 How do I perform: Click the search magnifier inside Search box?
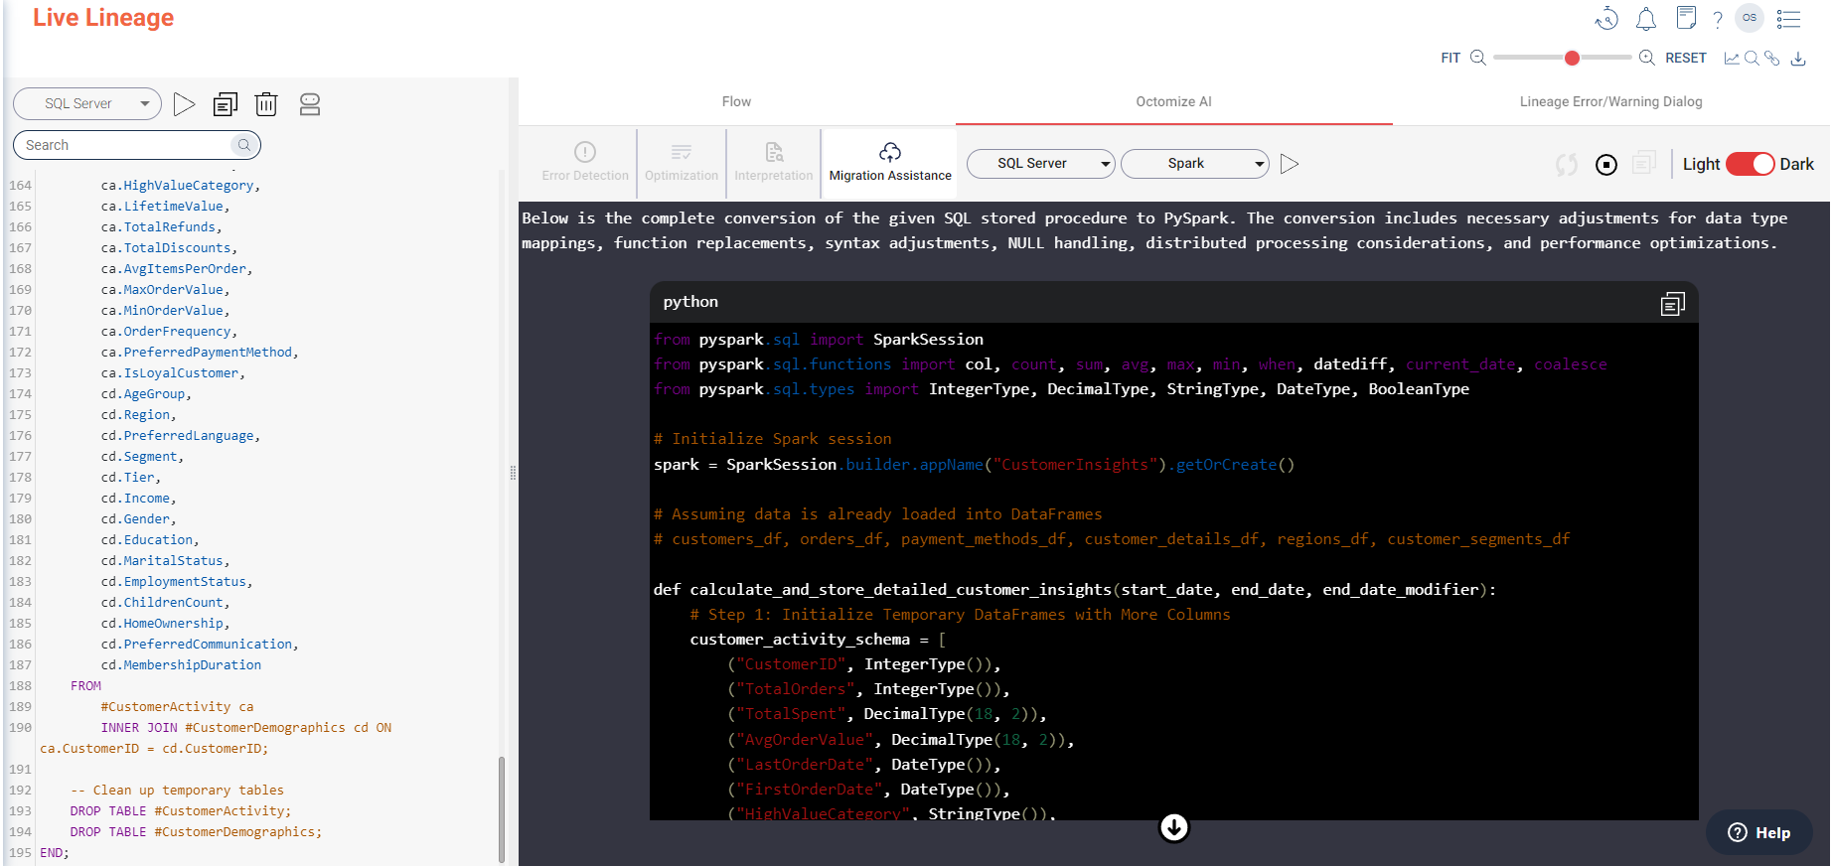point(243,145)
